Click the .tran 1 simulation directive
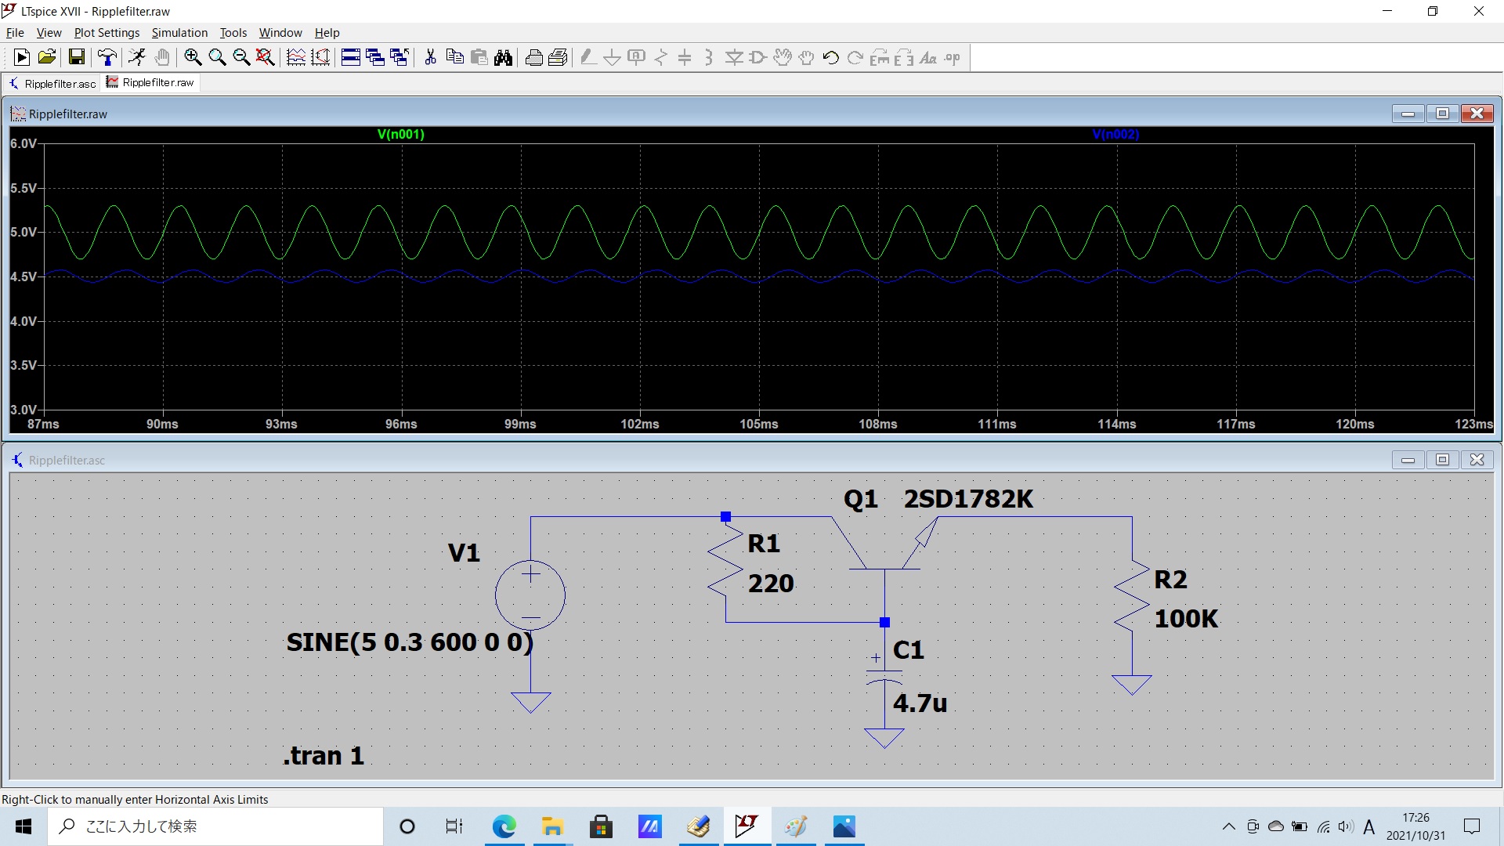1504x846 pixels. (324, 756)
